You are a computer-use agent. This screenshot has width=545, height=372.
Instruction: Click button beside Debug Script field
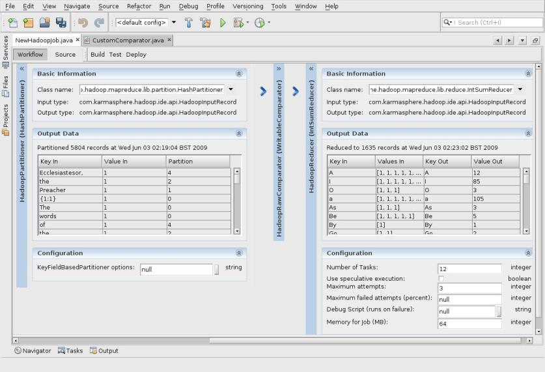tap(499, 311)
